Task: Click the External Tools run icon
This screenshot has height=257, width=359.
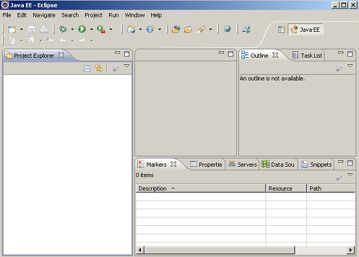Action: 101,29
